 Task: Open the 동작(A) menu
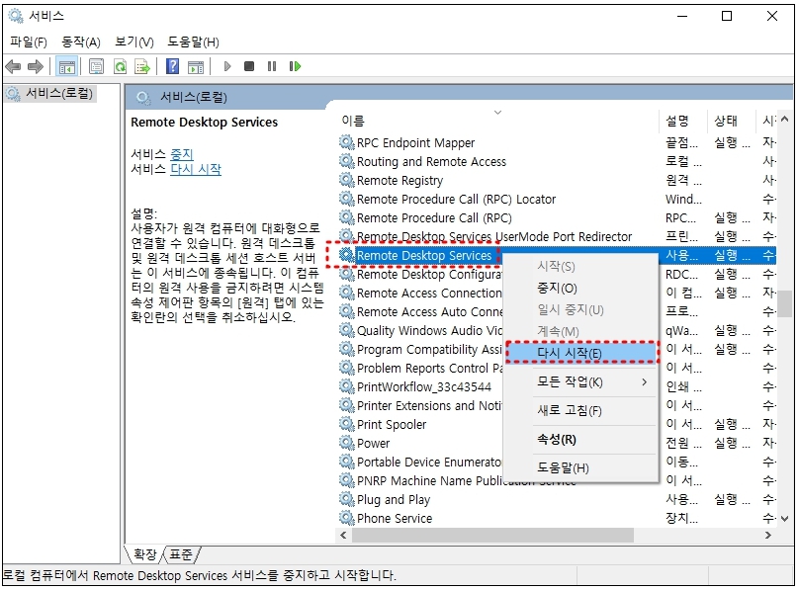point(80,42)
